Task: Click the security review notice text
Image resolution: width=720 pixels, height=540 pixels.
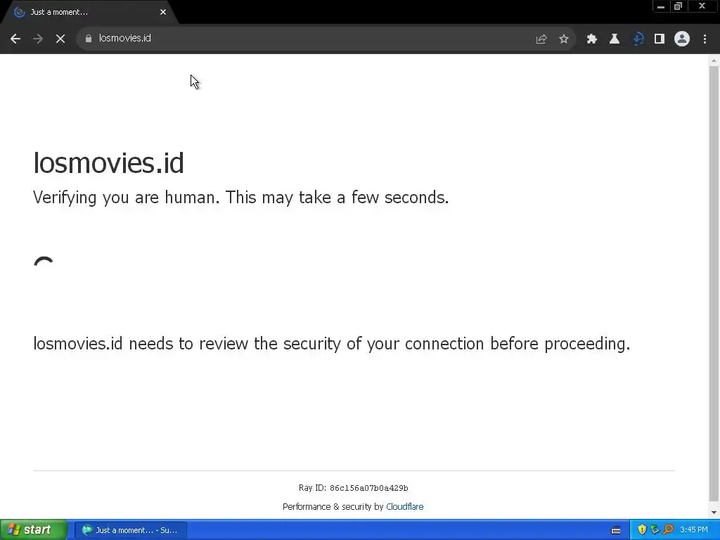Action: (332, 344)
